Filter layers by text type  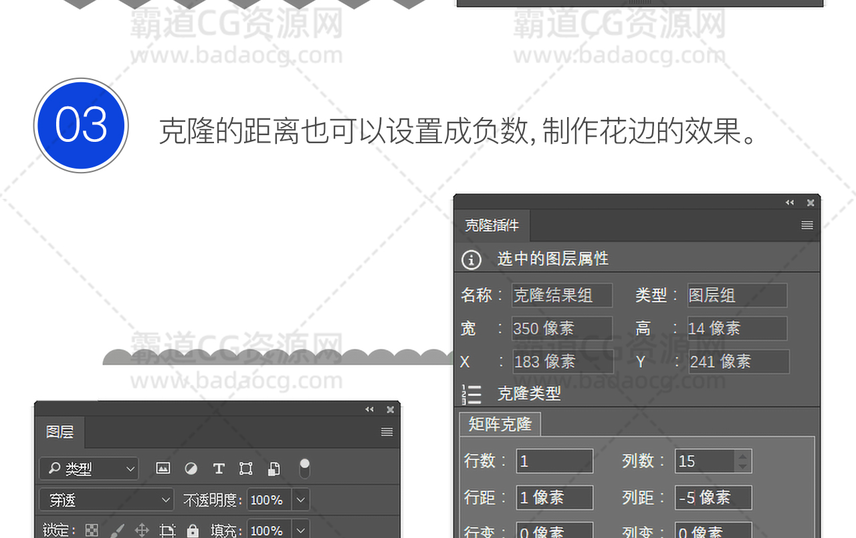click(219, 468)
